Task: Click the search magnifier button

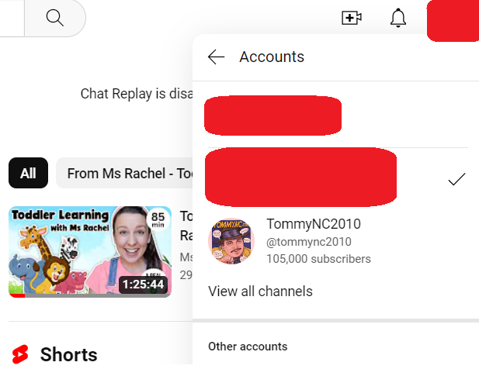Action: tap(55, 18)
